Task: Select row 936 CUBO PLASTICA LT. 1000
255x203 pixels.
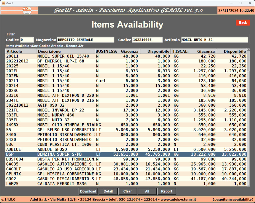Action: 126,144
